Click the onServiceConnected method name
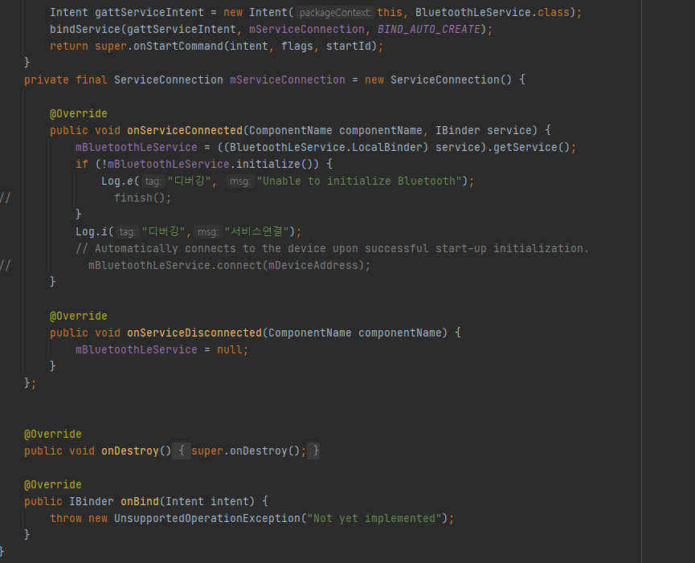 [184, 130]
